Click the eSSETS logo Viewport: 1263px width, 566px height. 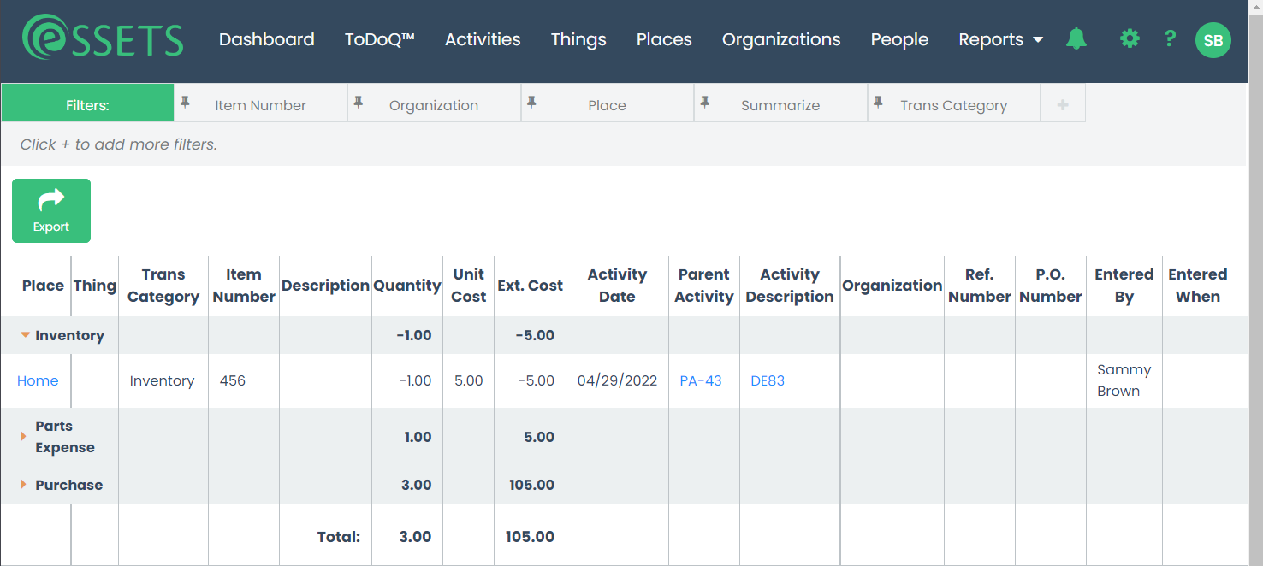pos(103,38)
